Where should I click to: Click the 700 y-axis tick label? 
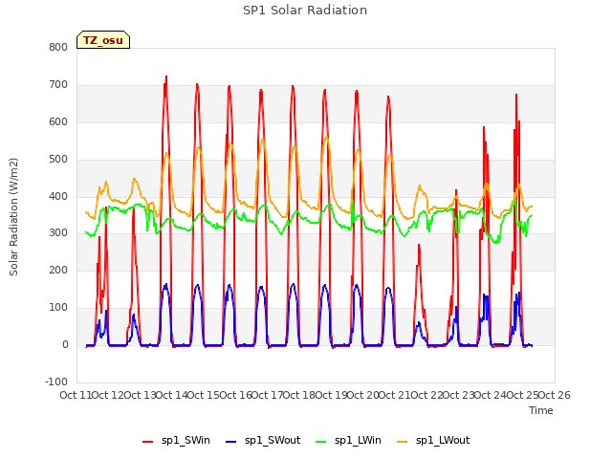pos(58,85)
